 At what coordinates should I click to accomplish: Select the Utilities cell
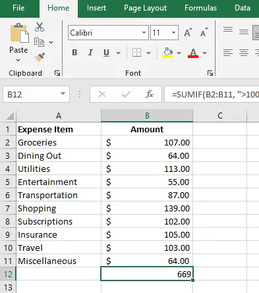[x=59, y=169]
